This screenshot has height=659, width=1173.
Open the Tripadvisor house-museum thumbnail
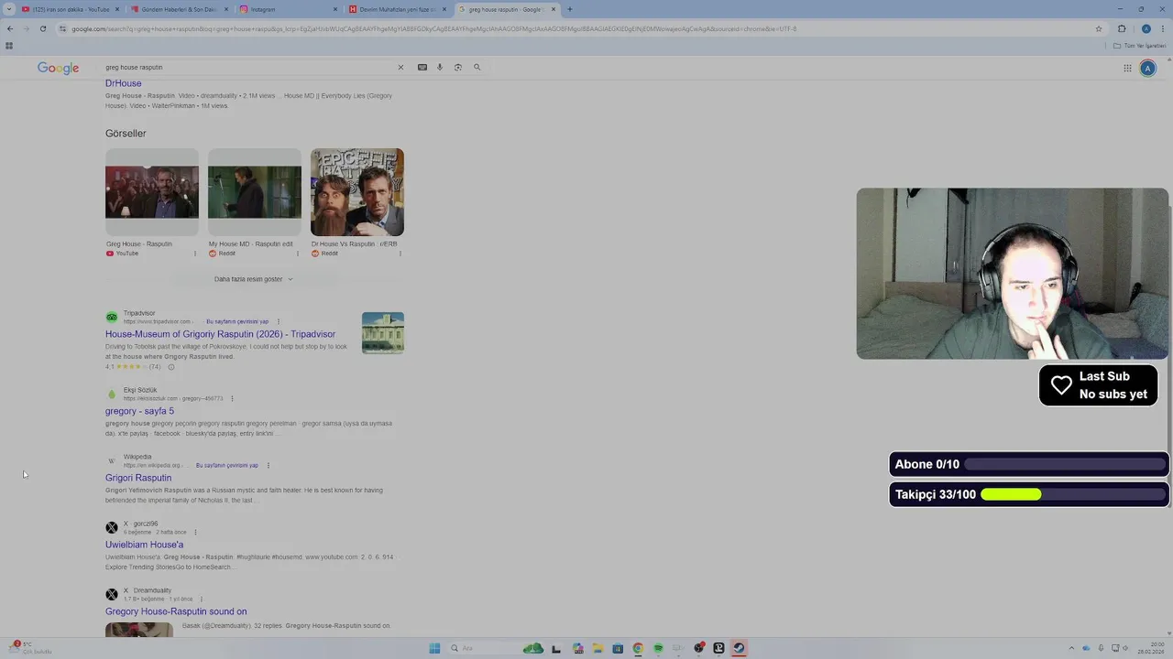383,333
